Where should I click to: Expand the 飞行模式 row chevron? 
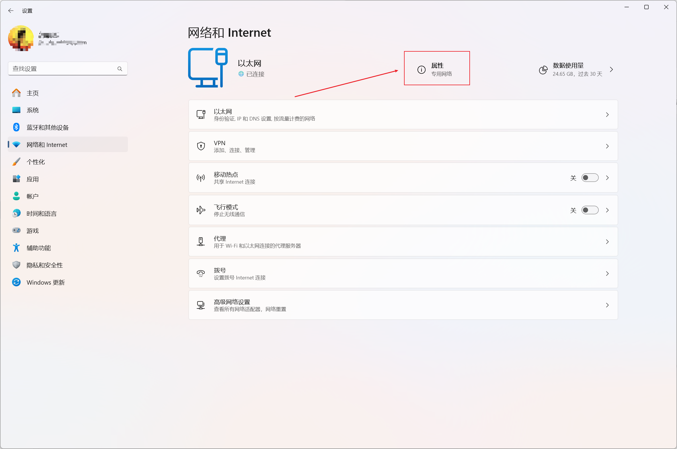[x=607, y=210]
